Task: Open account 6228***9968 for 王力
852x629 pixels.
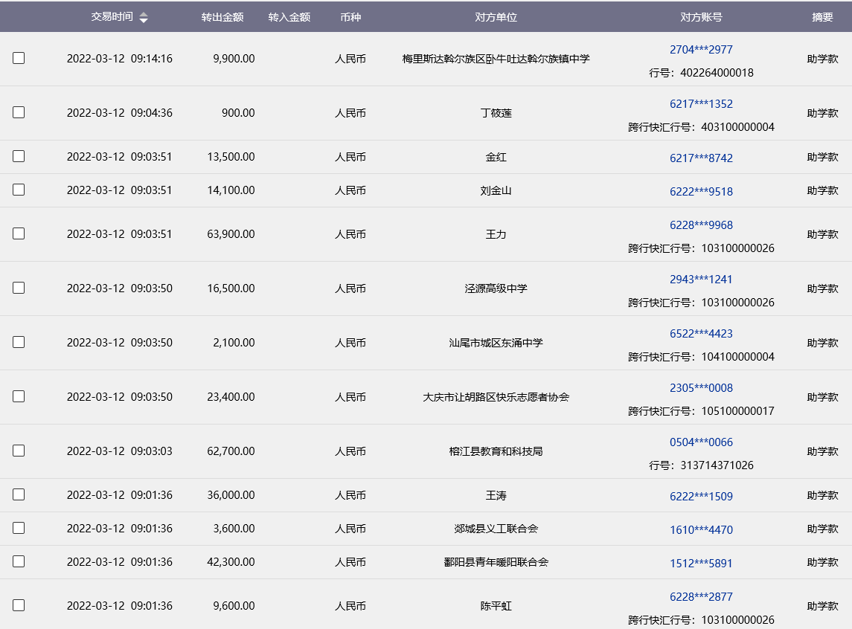Action: pyautogui.click(x=701, y=225)
